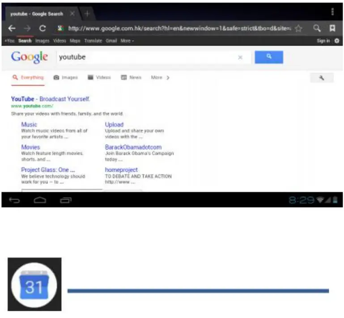The width and height of the screenshot is (344, 318).
Task: Click the Google logo
Action: pos(30,57)
